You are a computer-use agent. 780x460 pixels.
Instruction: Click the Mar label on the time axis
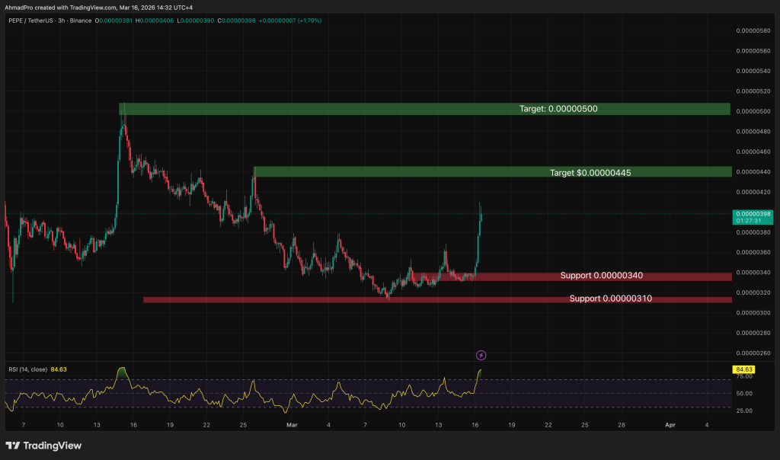coord(292,425)
